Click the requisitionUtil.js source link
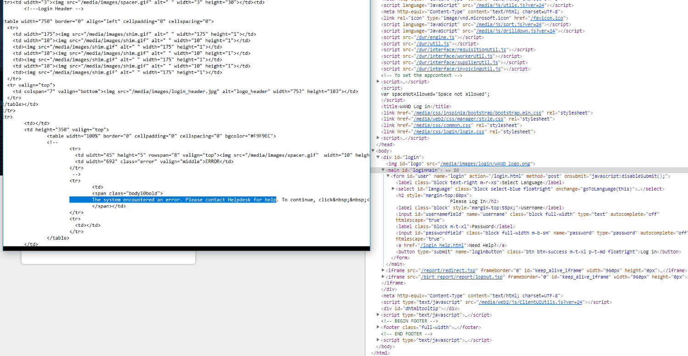This screenshot has height=356, width=688. click(x=461, y=49)
